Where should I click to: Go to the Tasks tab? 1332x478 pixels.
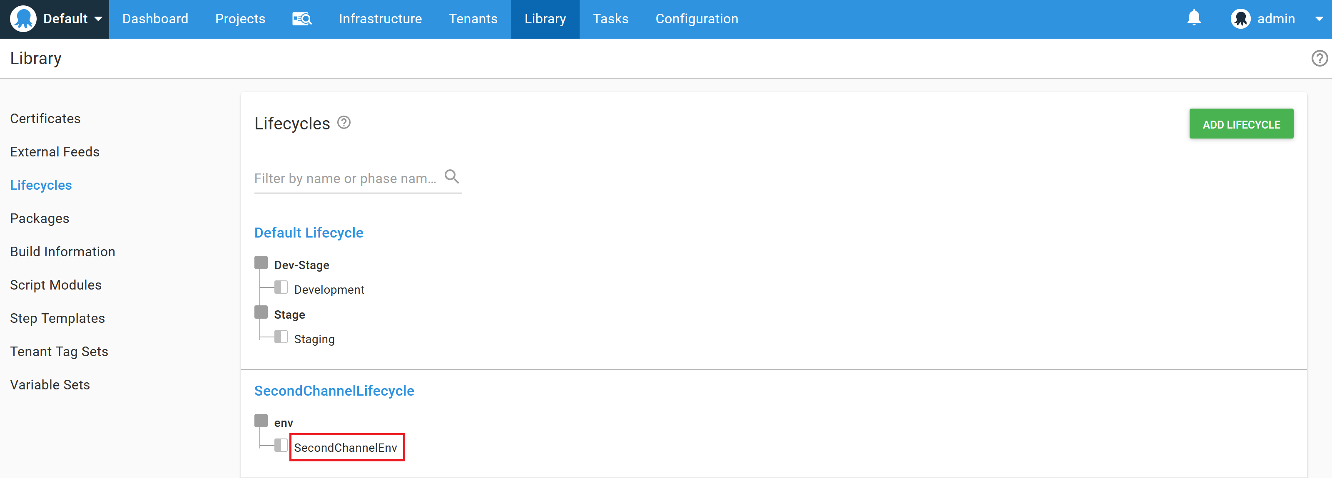(x=610, y=19)
